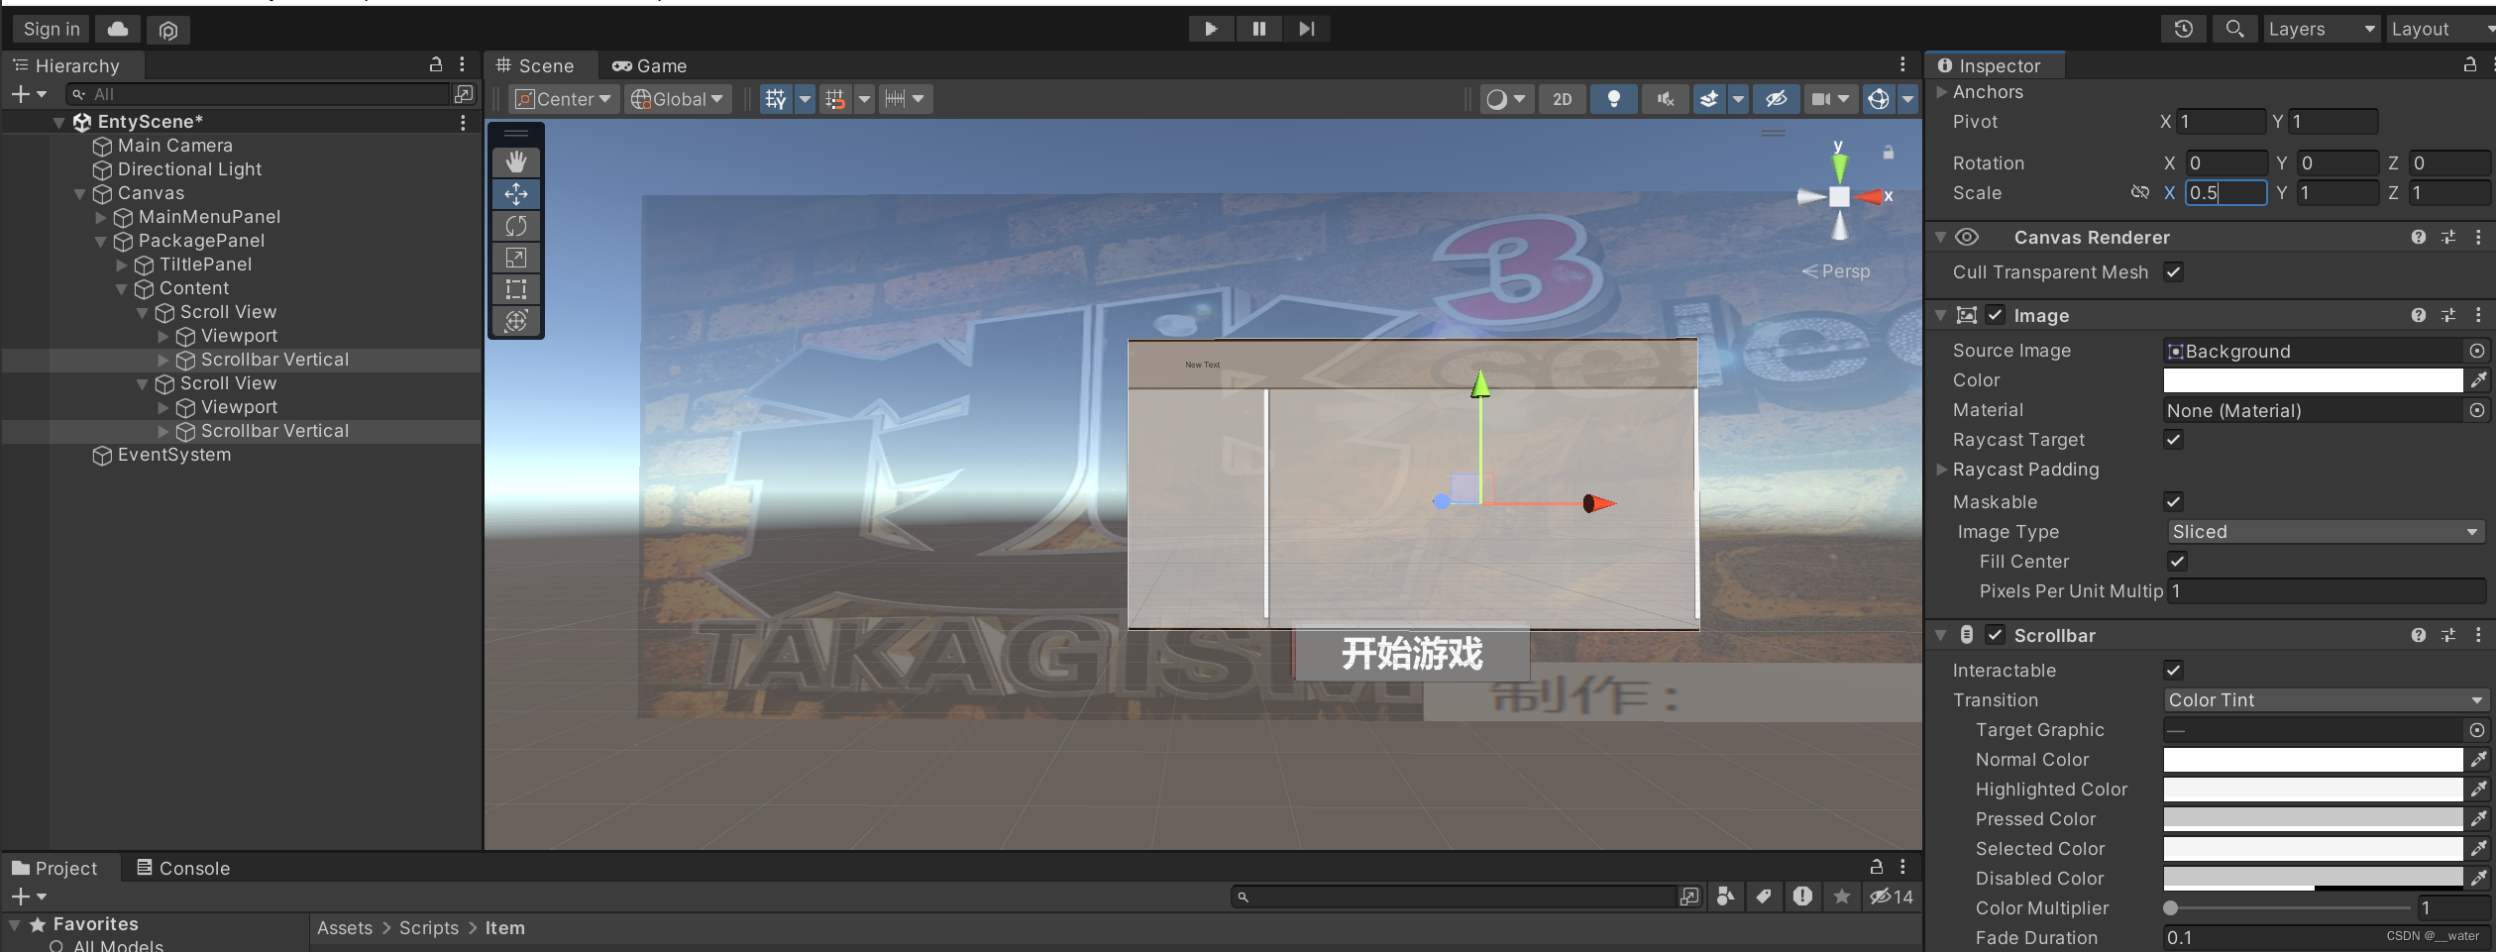
Task: Toggle scene audio mute icon
Action: point(1666,99)
